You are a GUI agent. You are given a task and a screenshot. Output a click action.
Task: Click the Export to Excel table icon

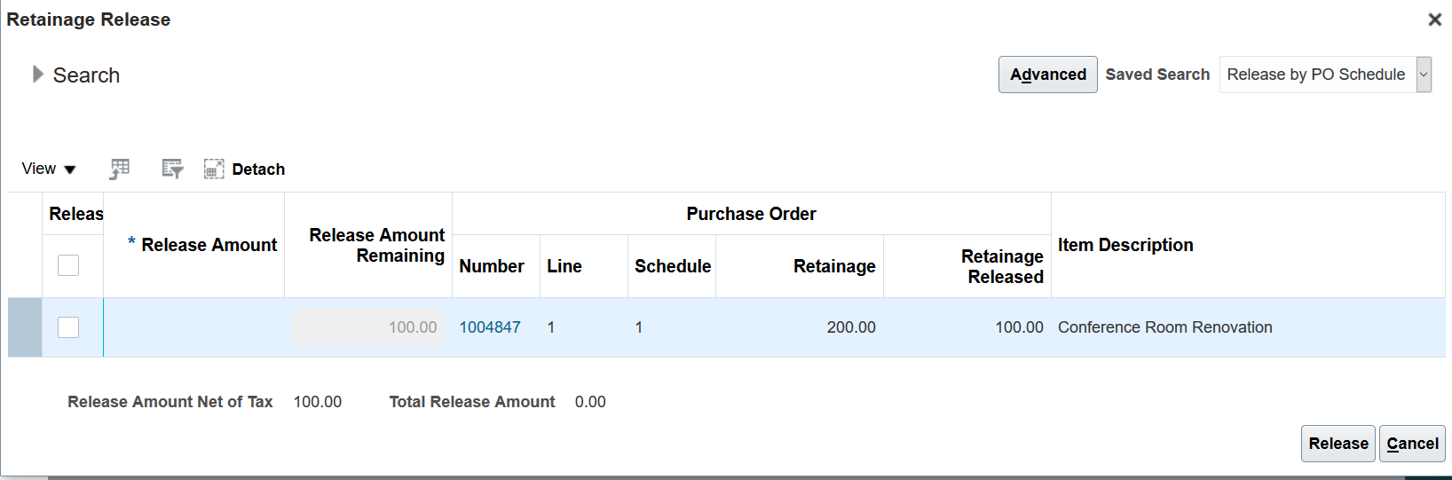point(120,169)
